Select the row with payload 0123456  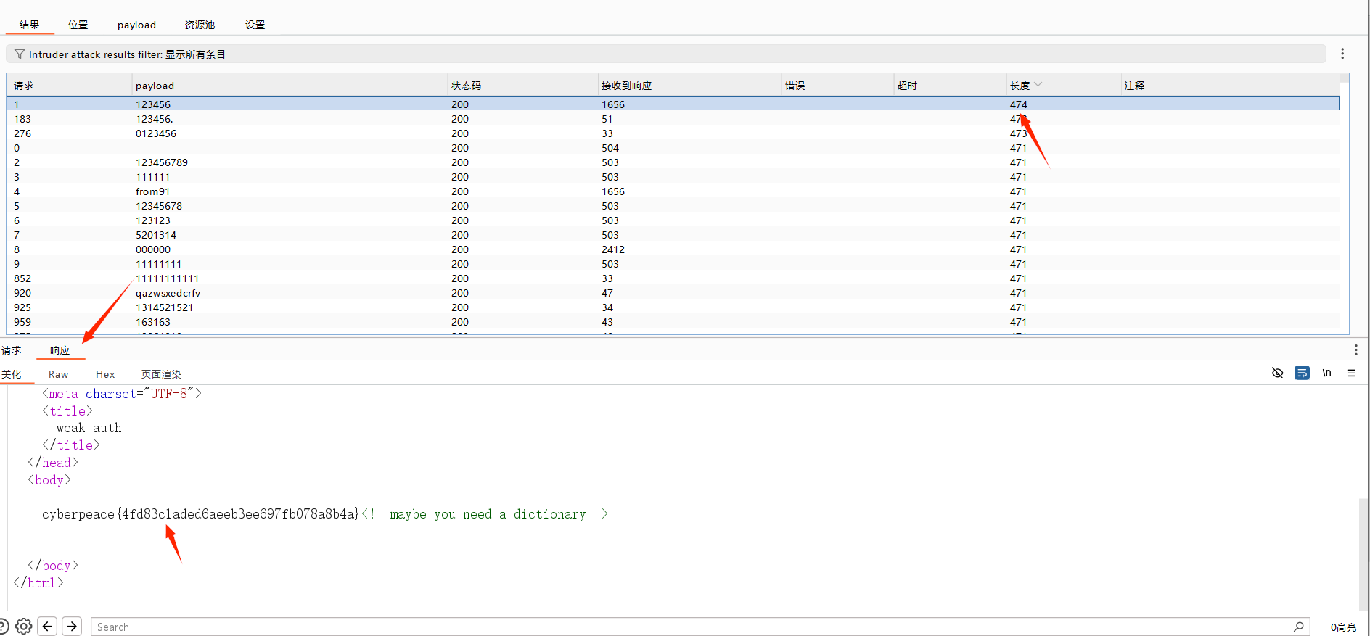(673, 133)
